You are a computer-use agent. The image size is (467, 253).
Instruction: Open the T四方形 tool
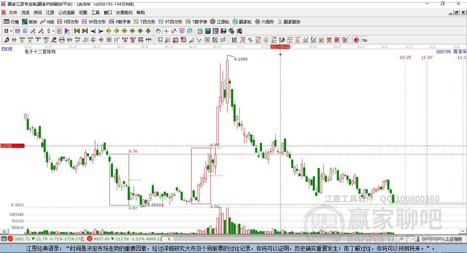coord(145,22)
